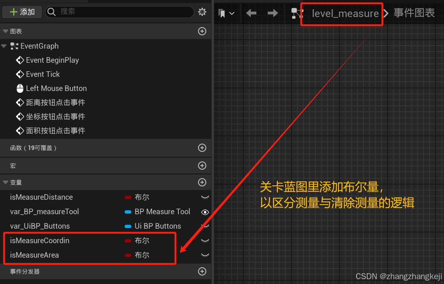Click the icon beside 距离按钮点击事件
The image size is (444, 284).
pos(20,102)
